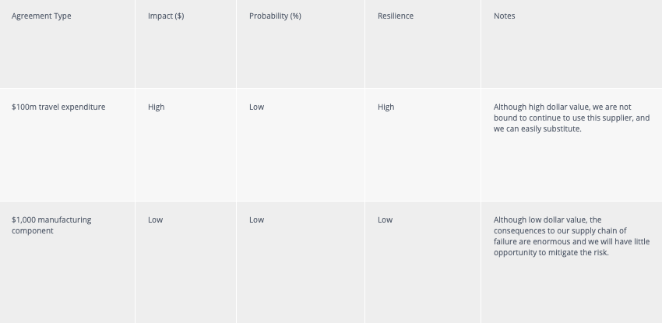Image resolution: width=662 pixels, height=323 pixels.
Task: Click the word 'component' in first column
Action: [x=33, y=231]
